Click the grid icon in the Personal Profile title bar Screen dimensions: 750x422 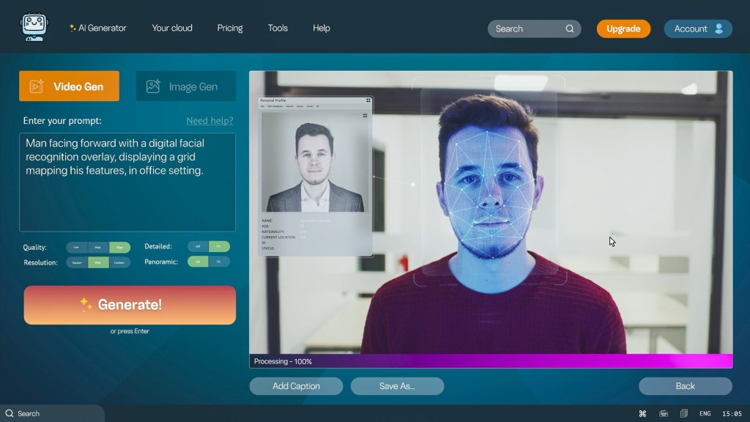pos(368,100)
